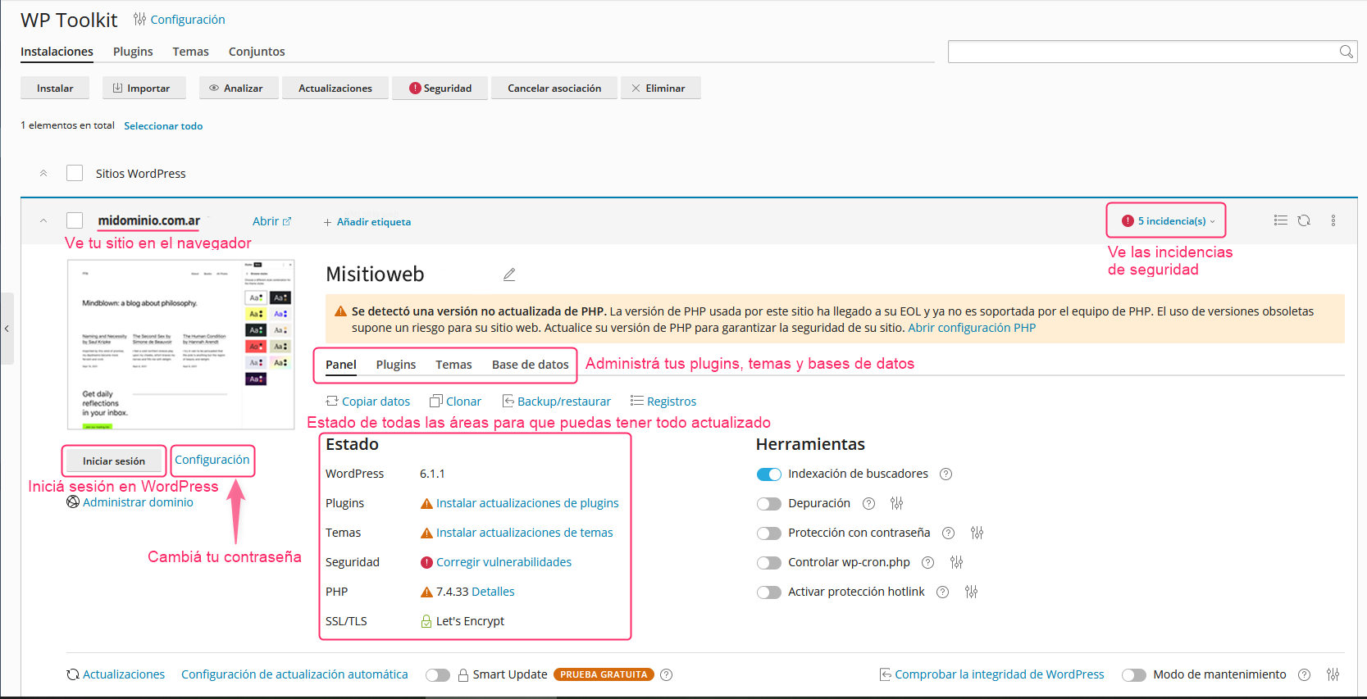Collapse the midominio.com.ar site row
This screenshot has width=1367, height=699.
43,220
